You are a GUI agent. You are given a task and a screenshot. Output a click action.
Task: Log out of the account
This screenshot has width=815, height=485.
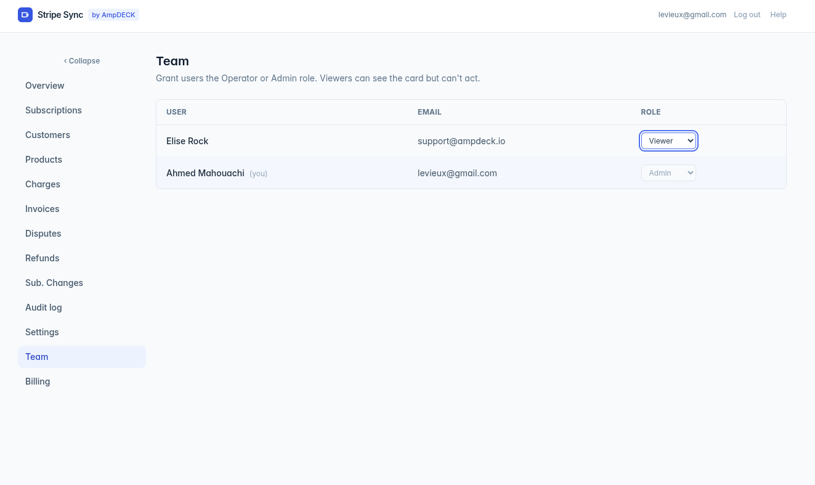coord(747,15)
